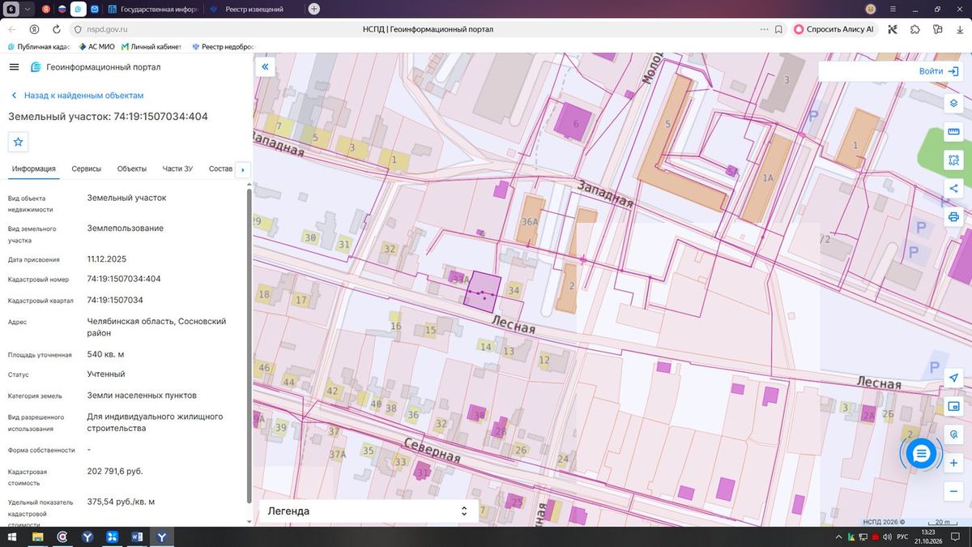Switch to the Информация tab
This screenshot has height=547, width=972.
coord(34,169)
